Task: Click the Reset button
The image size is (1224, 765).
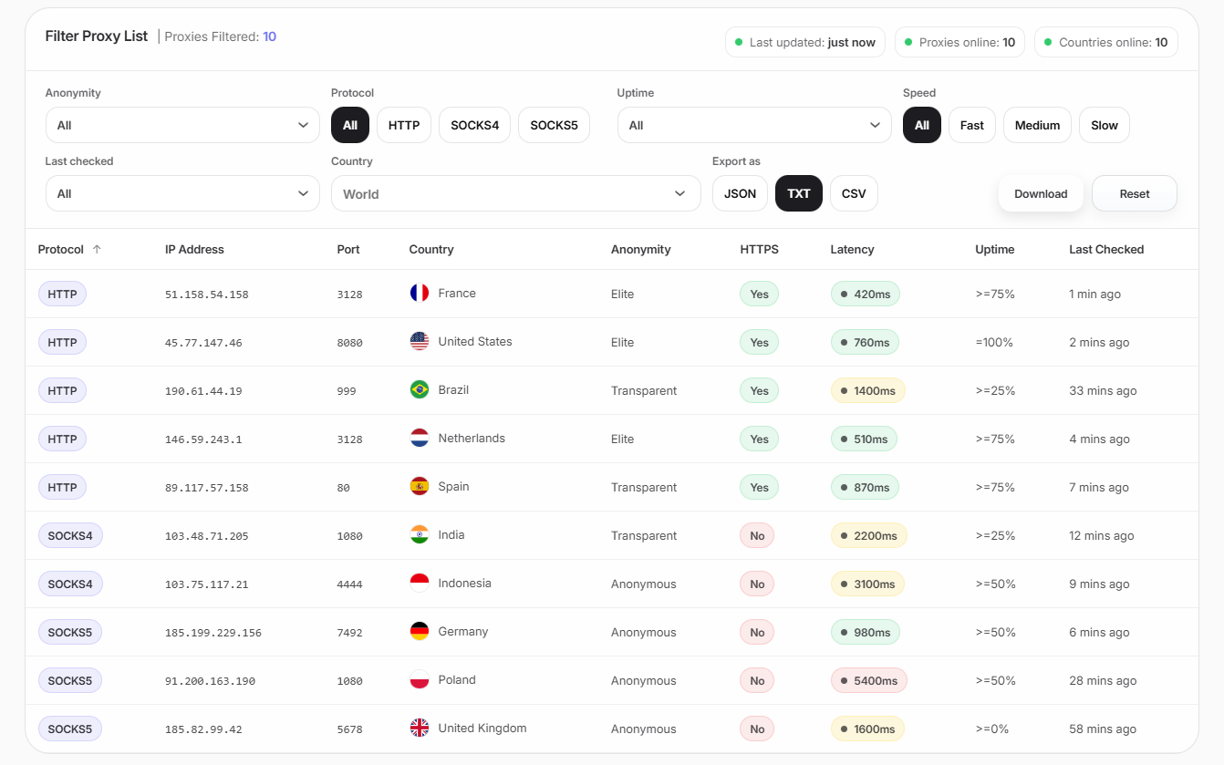Action: [1135, 193]
